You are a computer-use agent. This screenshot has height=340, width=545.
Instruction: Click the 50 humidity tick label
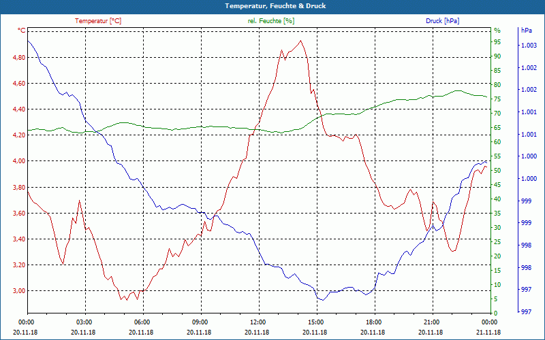[x=497, y=171]
